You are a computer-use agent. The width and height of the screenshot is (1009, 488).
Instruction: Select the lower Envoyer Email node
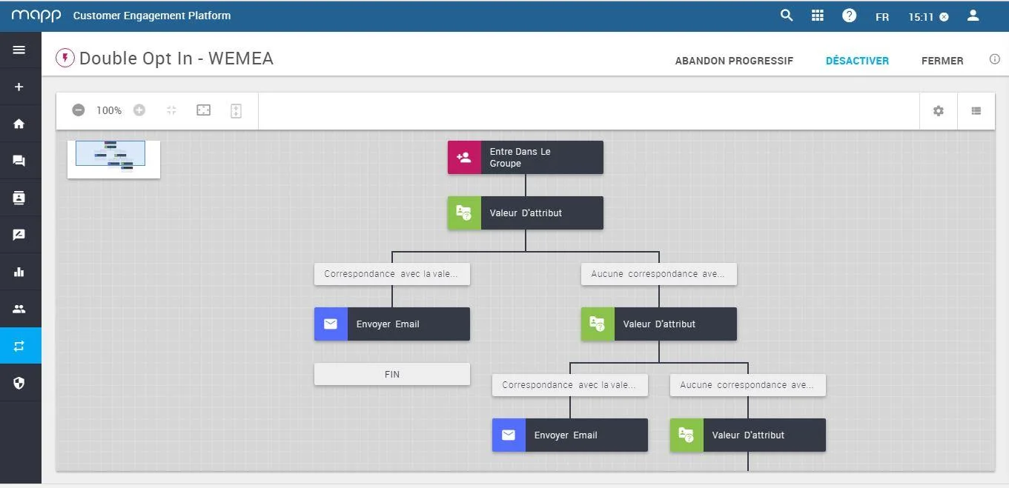(570, 435)
